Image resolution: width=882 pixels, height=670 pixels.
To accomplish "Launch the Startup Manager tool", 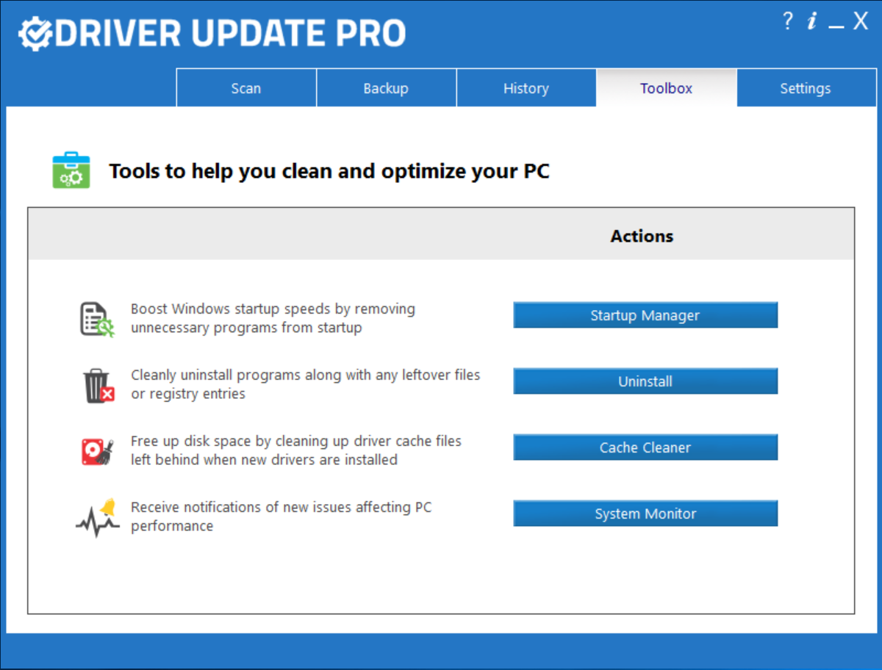I will coord(645,315).
